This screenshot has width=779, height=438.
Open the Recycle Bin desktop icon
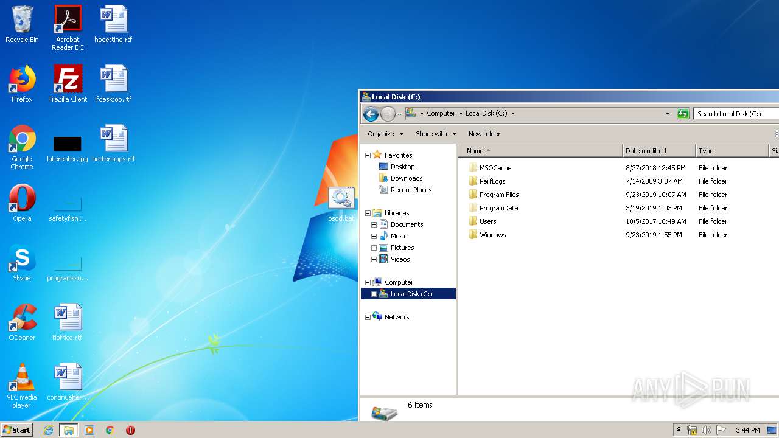22,24
